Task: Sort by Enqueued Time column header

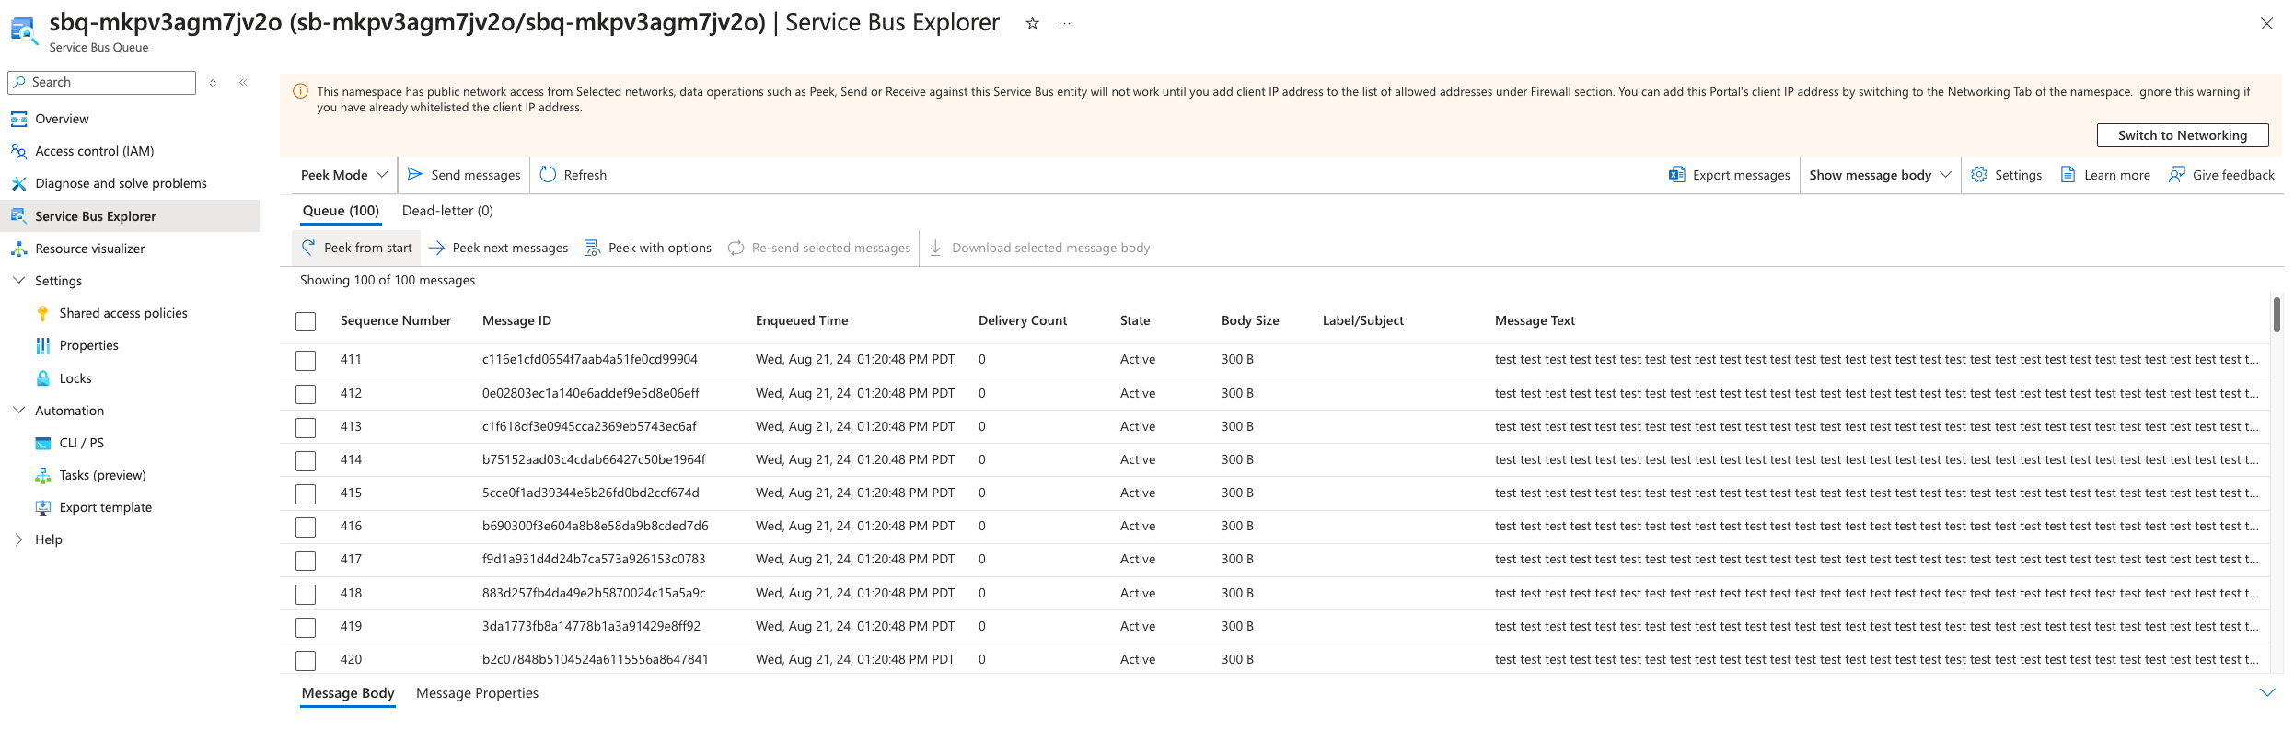Action: tap(802, 320)
